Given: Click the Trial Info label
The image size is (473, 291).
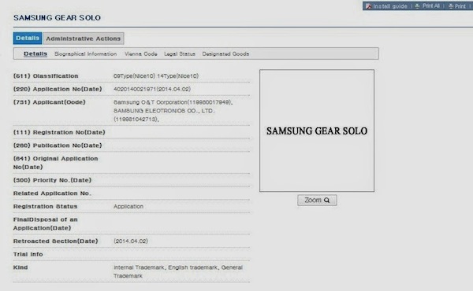Looking at the screenshot, I should point(28,254).
